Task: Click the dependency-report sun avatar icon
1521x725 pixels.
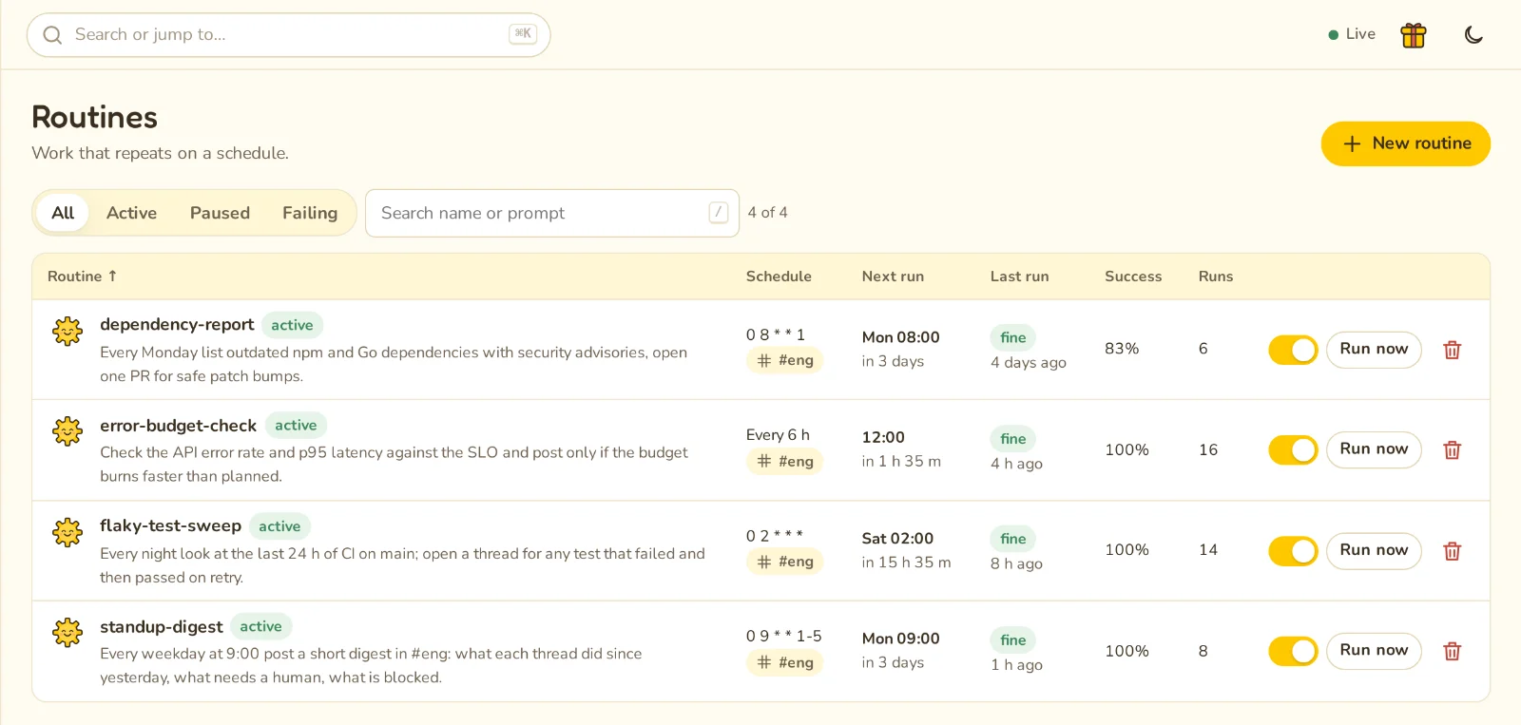Action: [x=67, y=331]
